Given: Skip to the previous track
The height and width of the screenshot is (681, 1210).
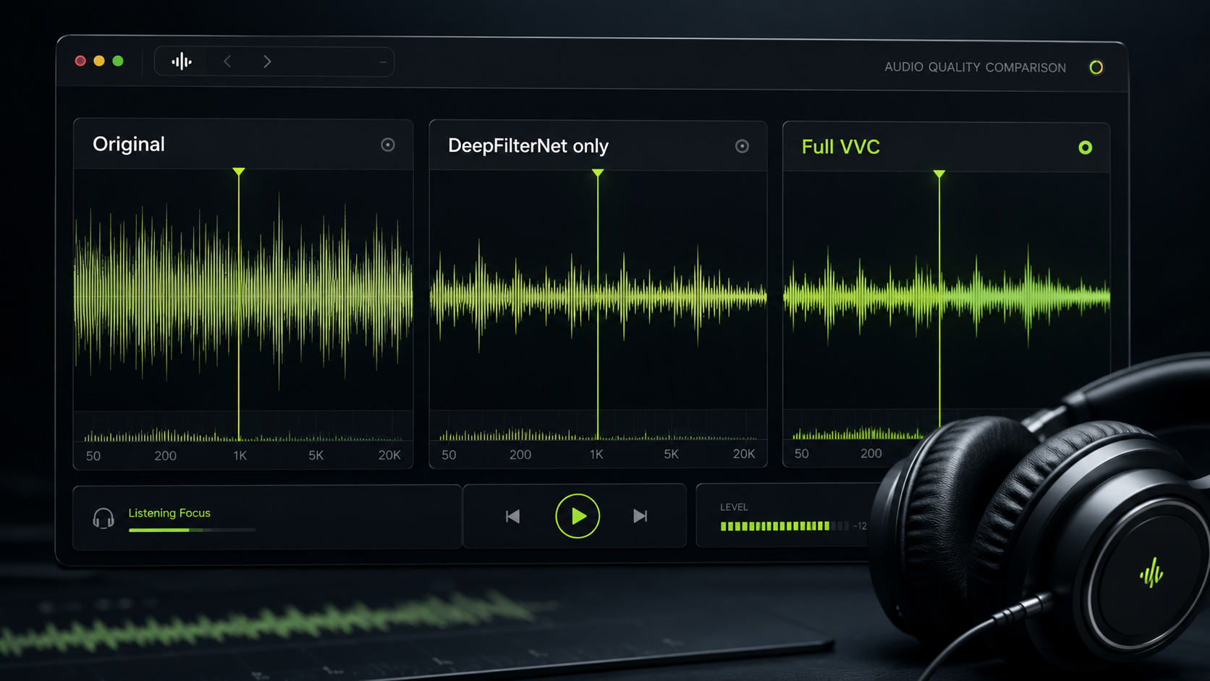Looking at the screenshot, I should point(512,516).
